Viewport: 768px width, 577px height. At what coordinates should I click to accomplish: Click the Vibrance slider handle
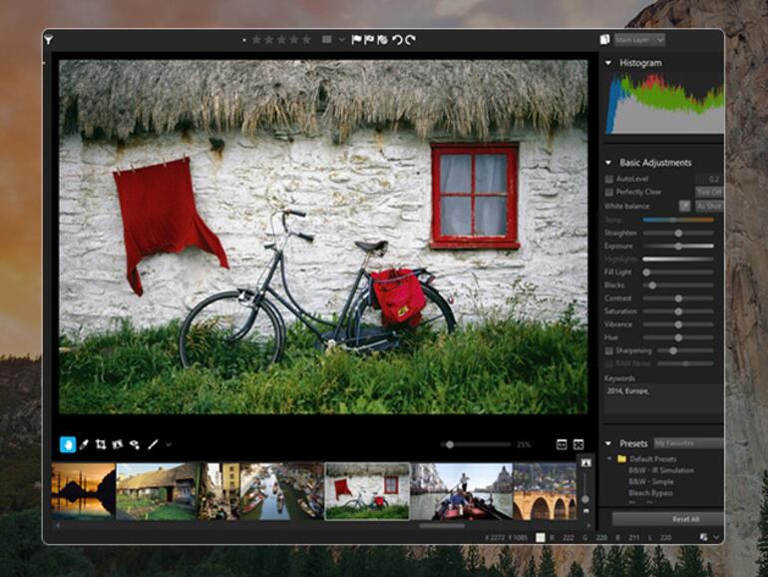(x=678, y=324)
